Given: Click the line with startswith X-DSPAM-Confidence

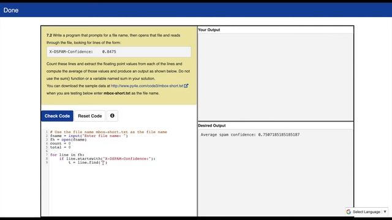Looking at the screenshot, I should (107, 159).
